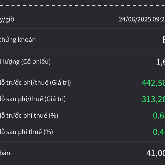
Task: Select the green 442,50 profit value
Action: point(153,83)
